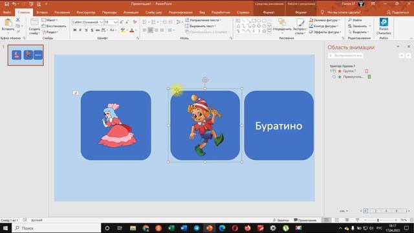The height and width of the screenshot is (233, 414).
Task: Decrease font size with the smaller A icon
Action: coord(127,22)
